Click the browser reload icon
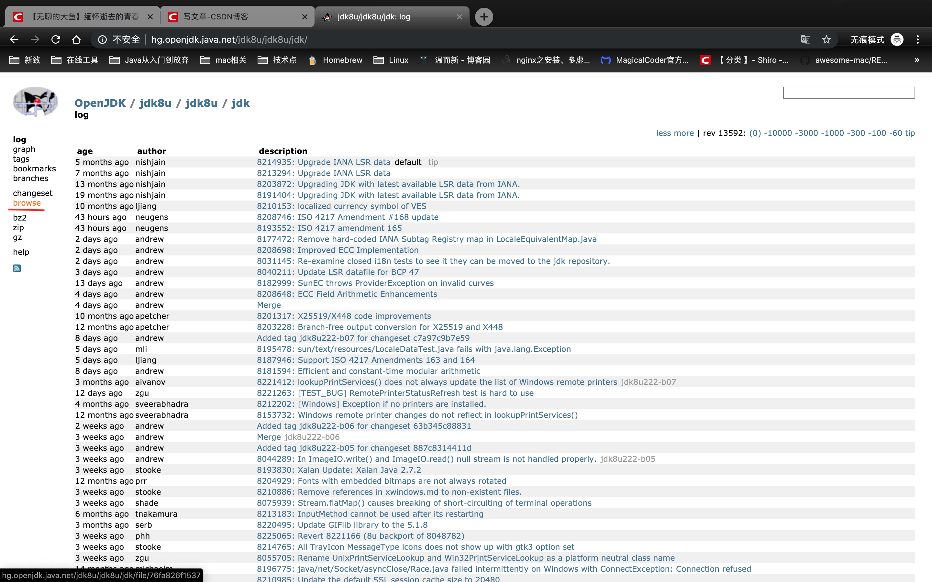This screenshot has height=582, width=932. [56, 39]
